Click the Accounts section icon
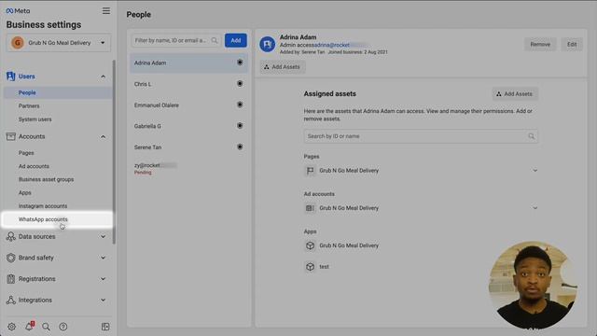The width and height of the screenshot is (597, 336). (x=10, y=136)
